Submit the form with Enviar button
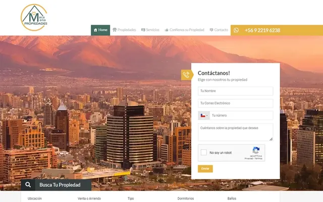The image size is (323, 202). click(205, 169)
